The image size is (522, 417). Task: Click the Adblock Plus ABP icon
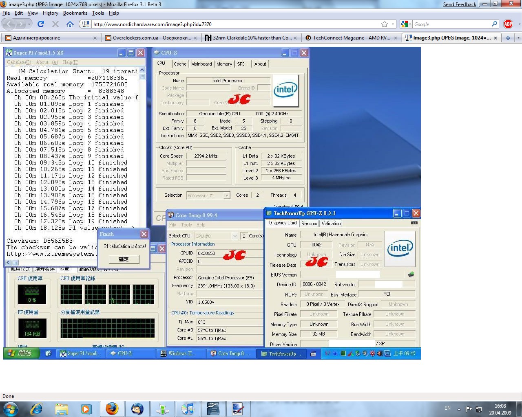(508, 24)
